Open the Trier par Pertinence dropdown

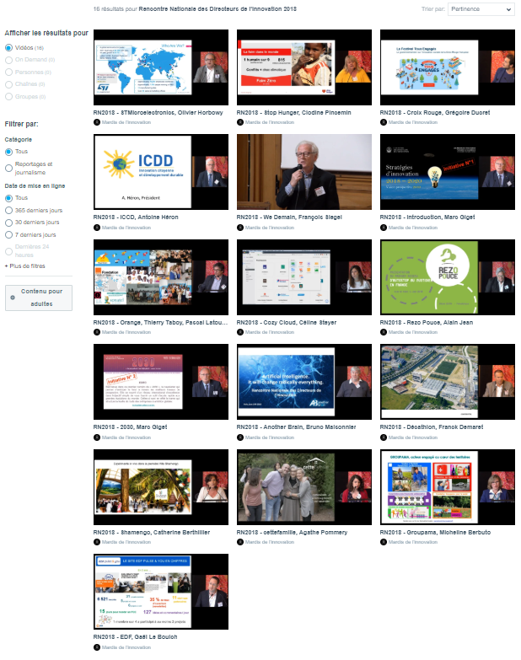481,9
